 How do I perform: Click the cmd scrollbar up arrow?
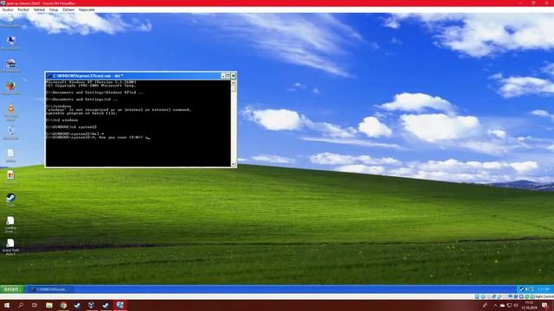[x=233, y=82]
